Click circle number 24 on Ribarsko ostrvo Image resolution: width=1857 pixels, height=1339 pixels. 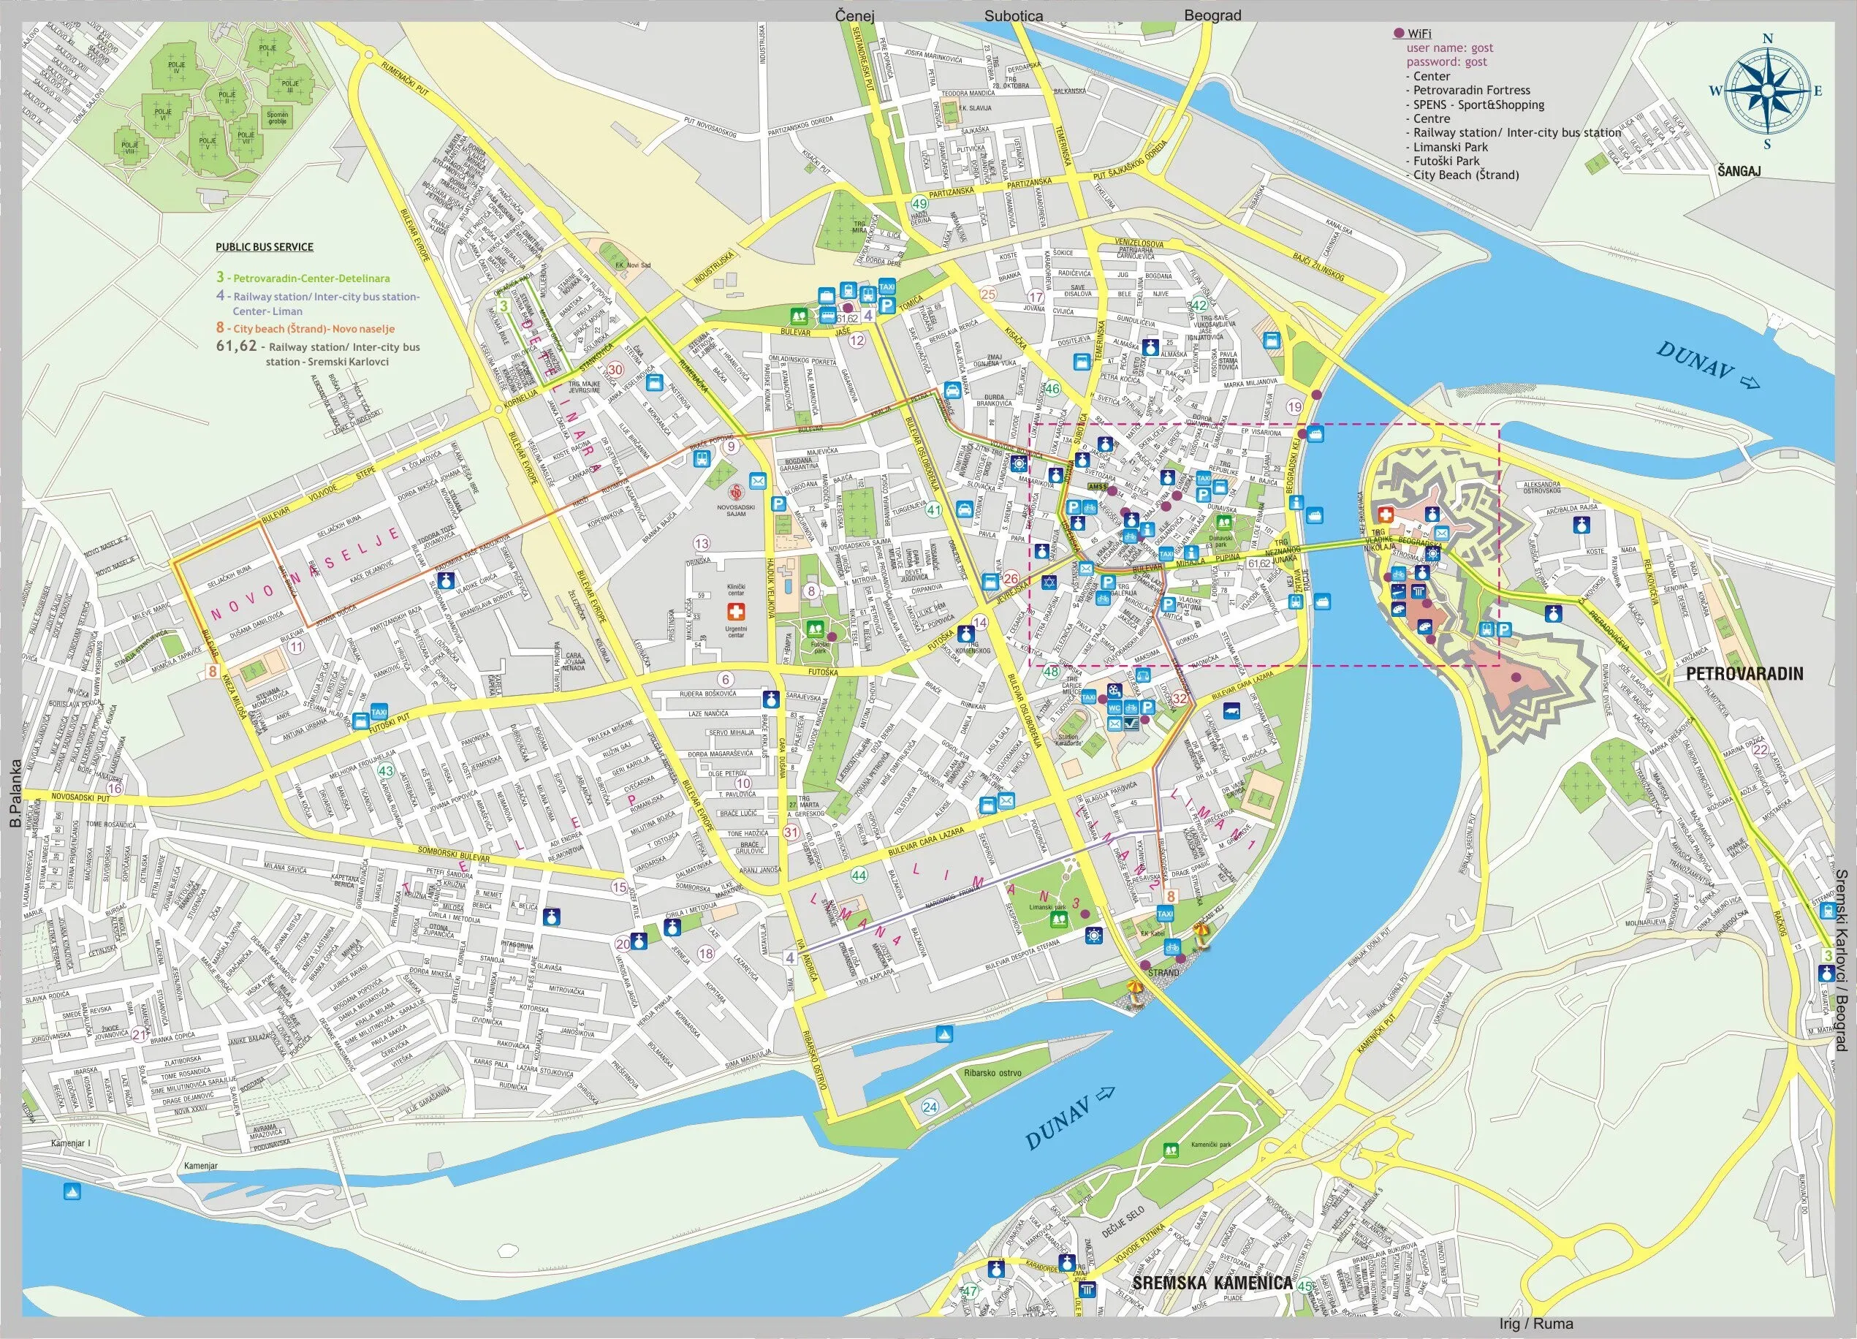[930, 1107]
